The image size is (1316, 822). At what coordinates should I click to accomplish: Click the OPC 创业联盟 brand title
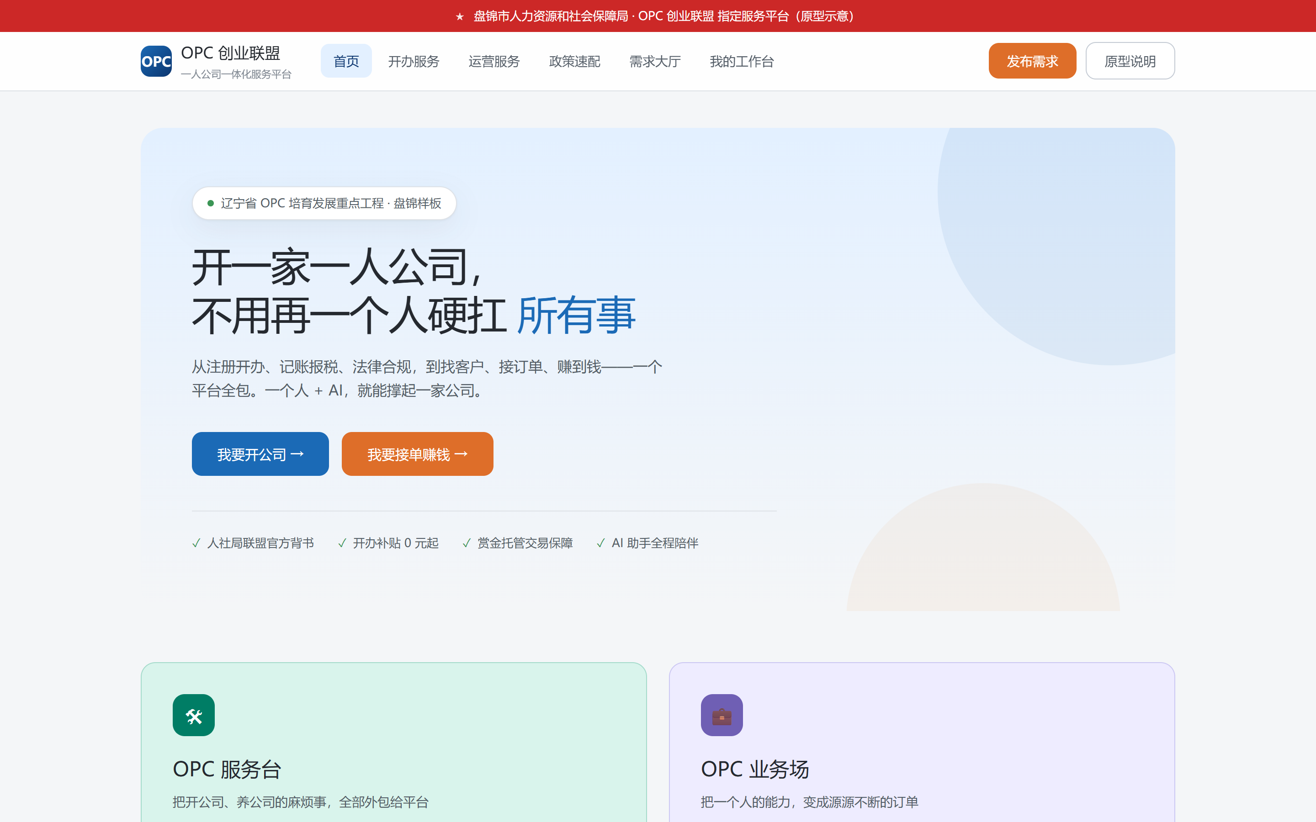[x=231, y=53]
